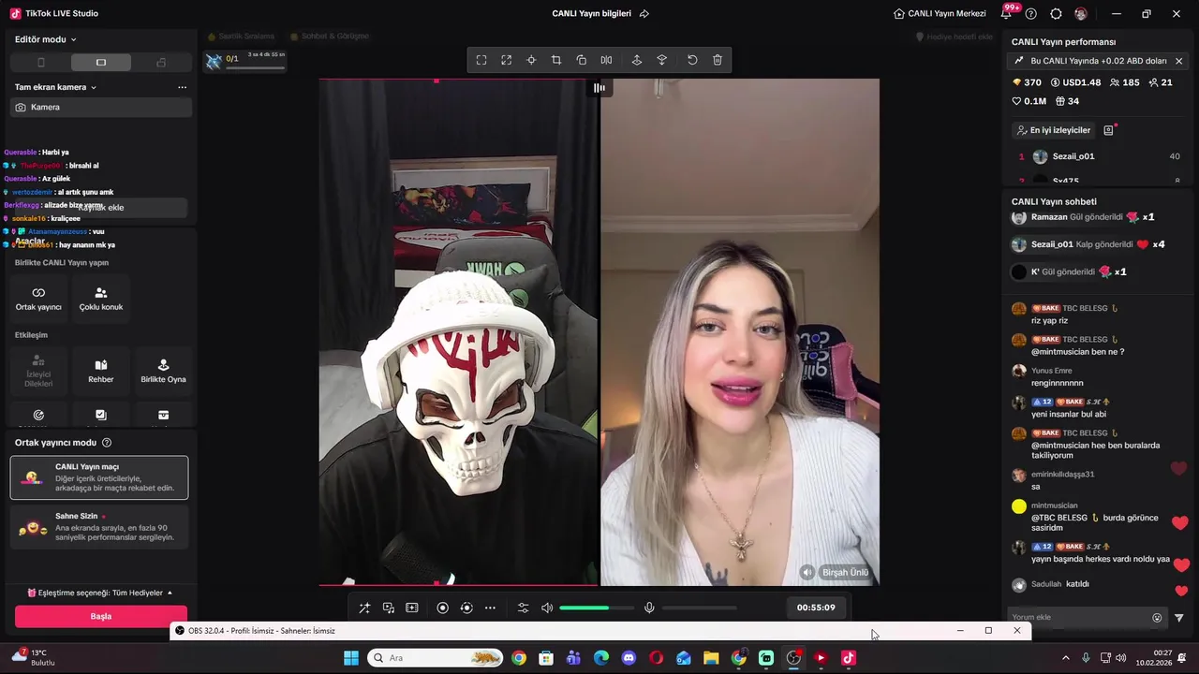Click the center-align crosshair icon

coord(531,60)
